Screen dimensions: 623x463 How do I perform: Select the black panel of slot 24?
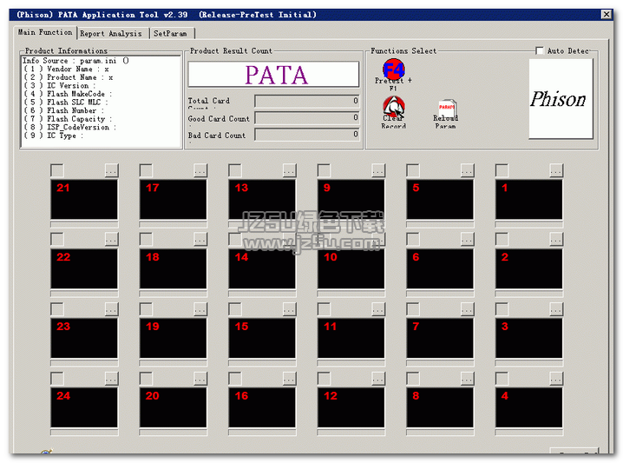(84, 407)
